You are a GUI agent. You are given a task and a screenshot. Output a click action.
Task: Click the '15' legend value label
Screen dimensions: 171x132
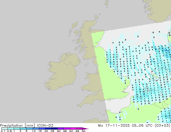(40, 131)
